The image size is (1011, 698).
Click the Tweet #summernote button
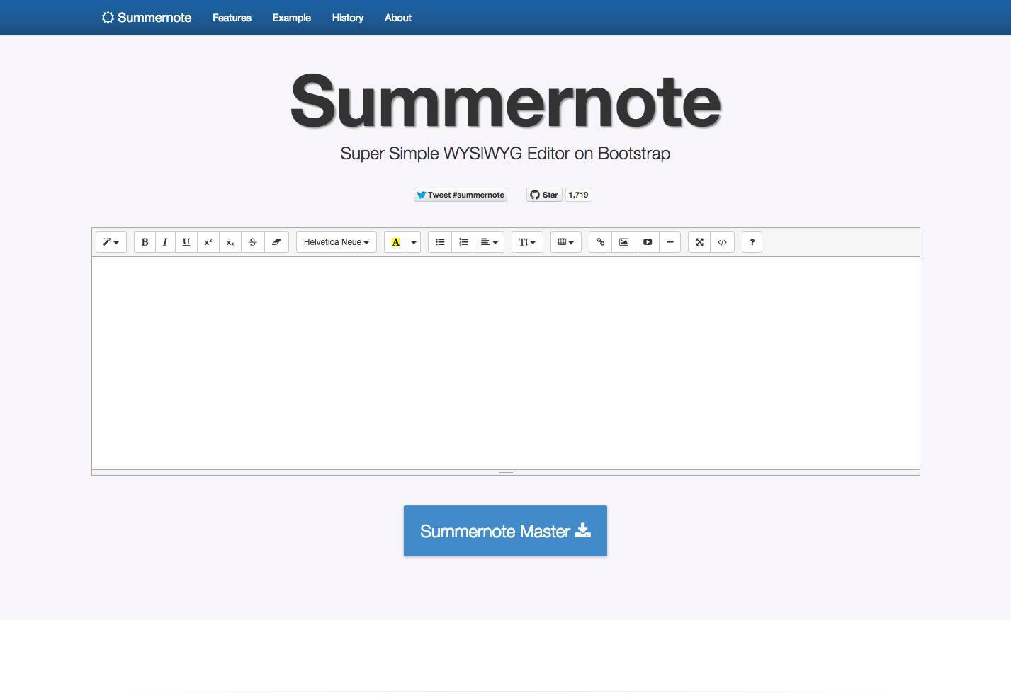[461, 195]
